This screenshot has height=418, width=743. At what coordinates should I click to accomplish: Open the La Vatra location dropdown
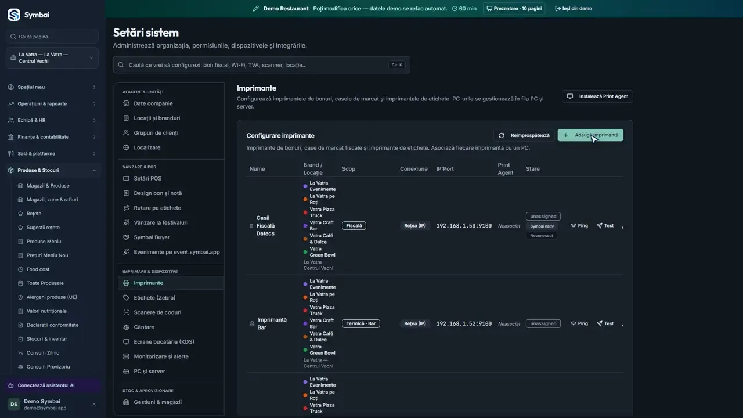(x=52, y=58)
